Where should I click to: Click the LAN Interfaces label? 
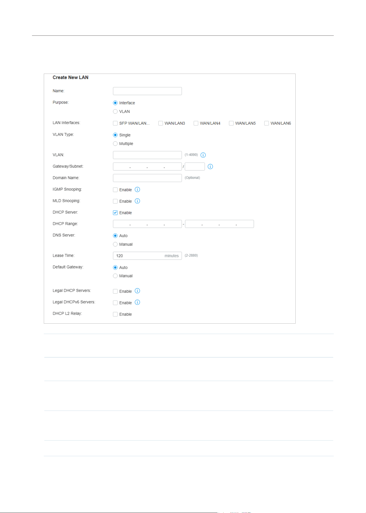click(66, 123)
